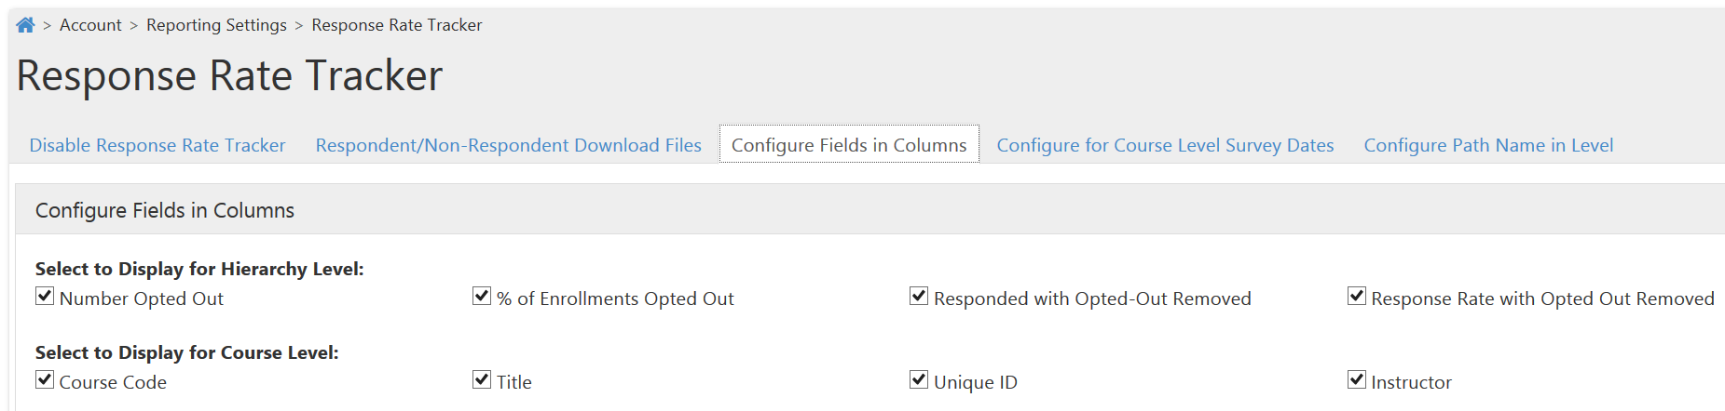Uncheck the Unique ID checkbox

click(x=919, y=379)
